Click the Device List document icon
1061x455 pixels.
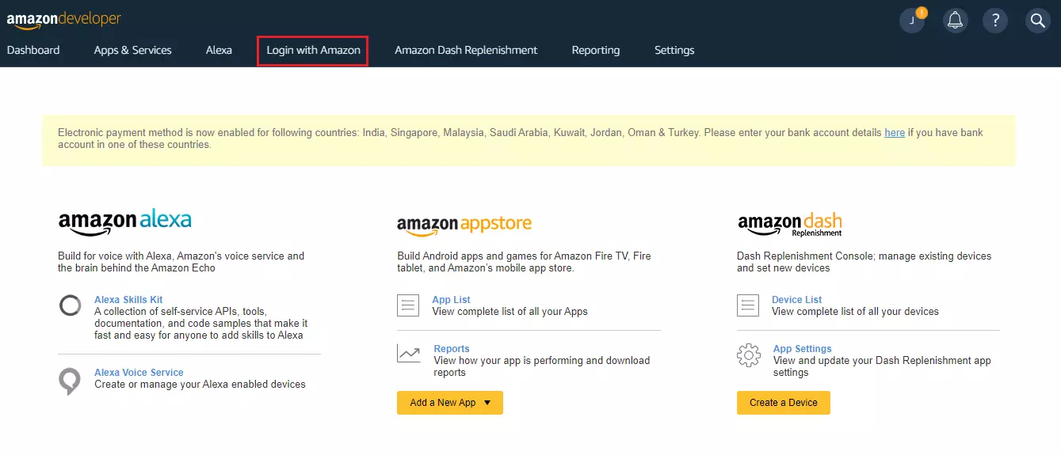(748, 305)
